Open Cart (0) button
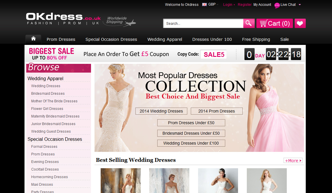This screenshot has height=193, width=332. 275,23
